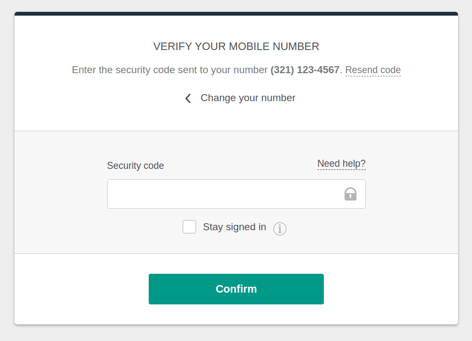This screenshot has width=472, height=341.
Task: Check the box next to Stay signed in
Action: tap(189, 226)
